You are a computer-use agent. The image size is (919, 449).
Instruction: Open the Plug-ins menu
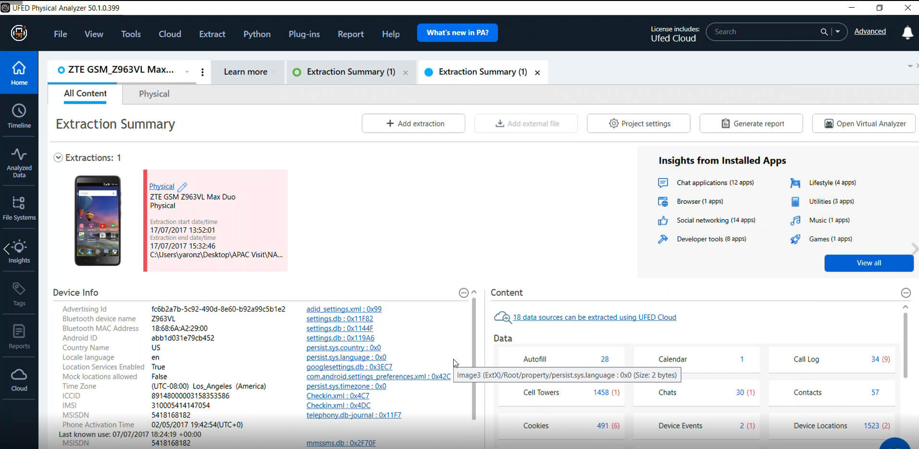click(304, 34)
